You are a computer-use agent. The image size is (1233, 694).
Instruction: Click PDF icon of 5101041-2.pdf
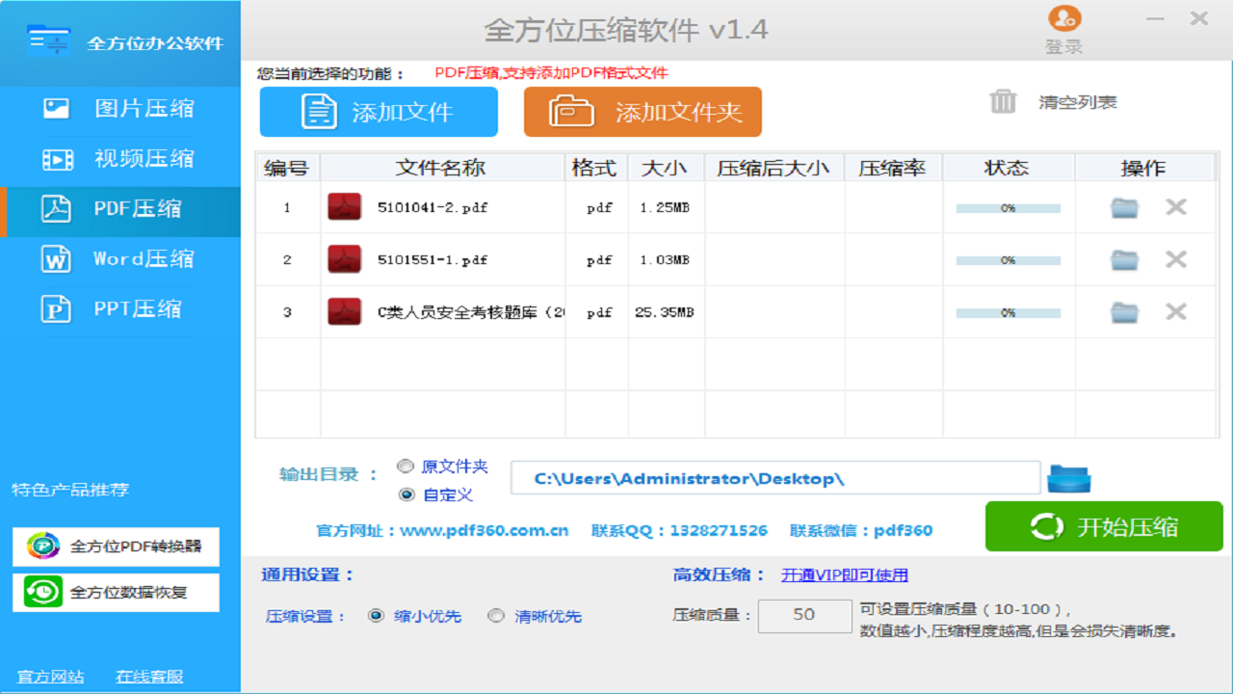[344, 207]
